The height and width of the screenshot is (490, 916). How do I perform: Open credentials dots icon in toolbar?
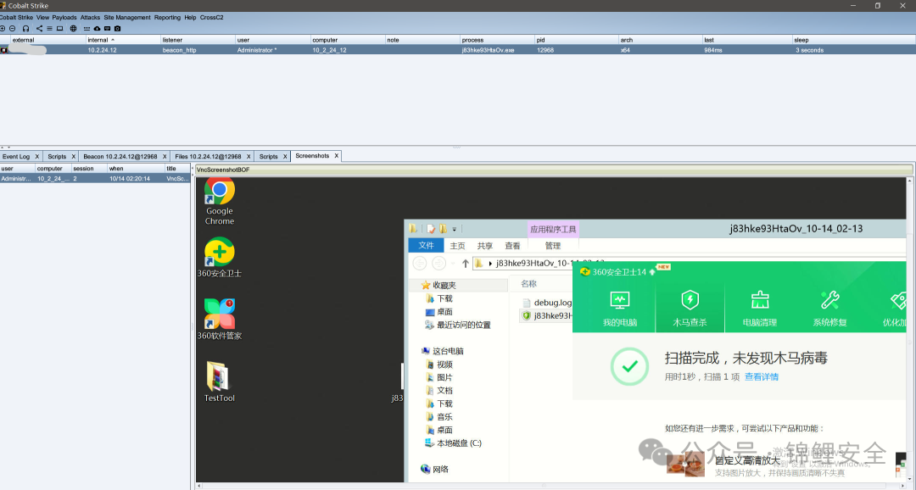(x=87, y=29)
